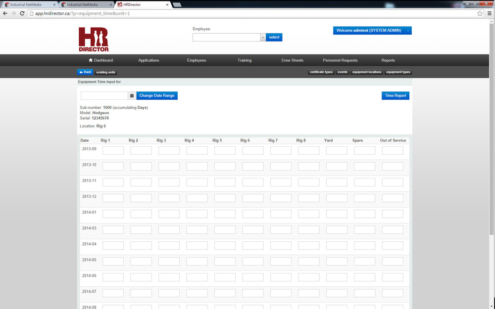Image resolution: width=495 pixels, height=309 pixels.
Task: Click the Spare field for 2013-10
Action: 365,166
